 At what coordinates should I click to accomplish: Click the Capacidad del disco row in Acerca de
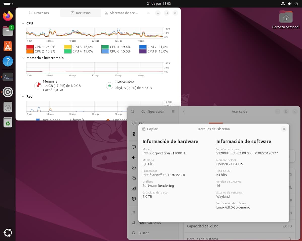click(239, 226)
